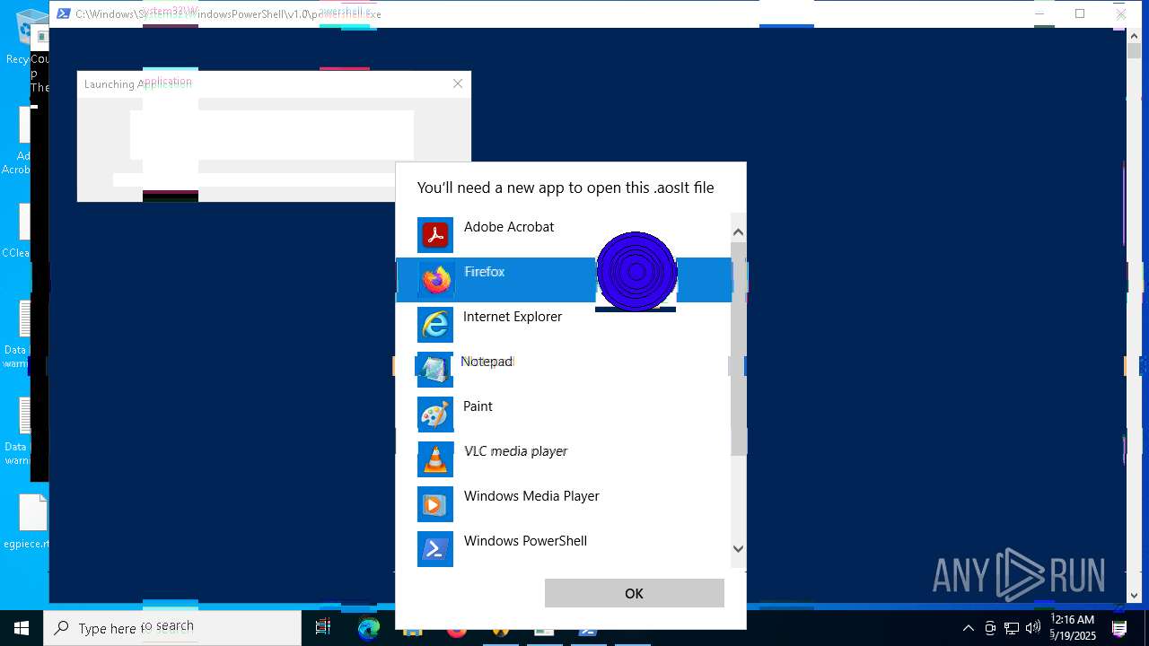Screen dimensions: 1149x646
Task: Click the Windows Media Player label
Action: click(531, 496)
